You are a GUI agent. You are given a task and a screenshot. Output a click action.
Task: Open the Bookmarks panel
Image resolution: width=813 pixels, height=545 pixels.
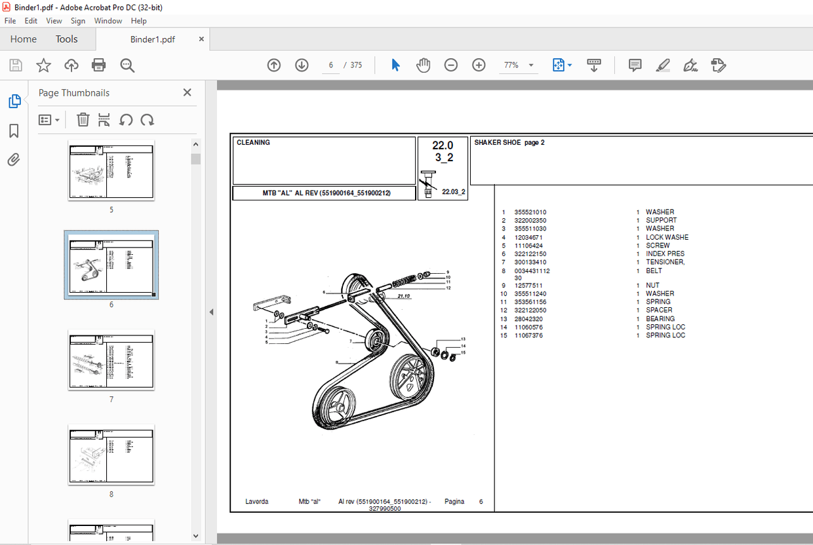click(x=14, y=130)
